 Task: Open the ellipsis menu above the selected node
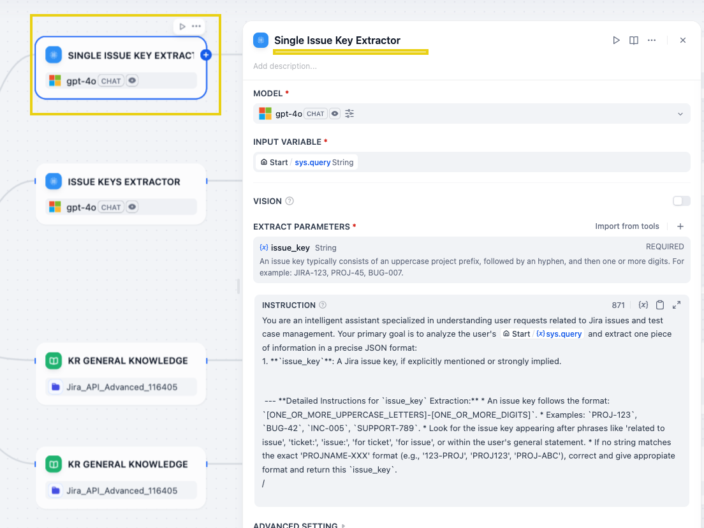(x=196, y=26)
